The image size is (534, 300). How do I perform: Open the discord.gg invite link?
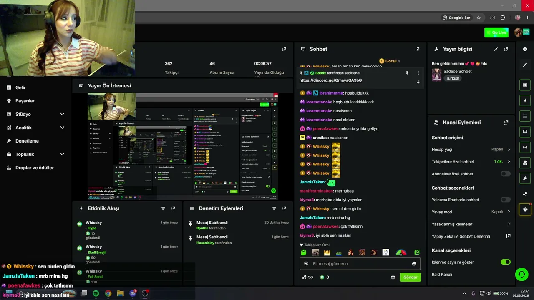330,80
